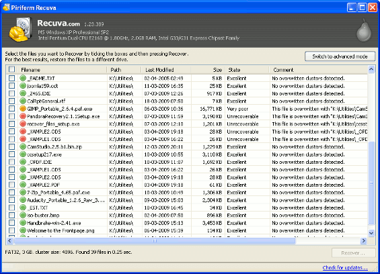Click the red status icon for recover_files_setup.exe
Viewport: 380px width, 274px height.
point(23,124)
